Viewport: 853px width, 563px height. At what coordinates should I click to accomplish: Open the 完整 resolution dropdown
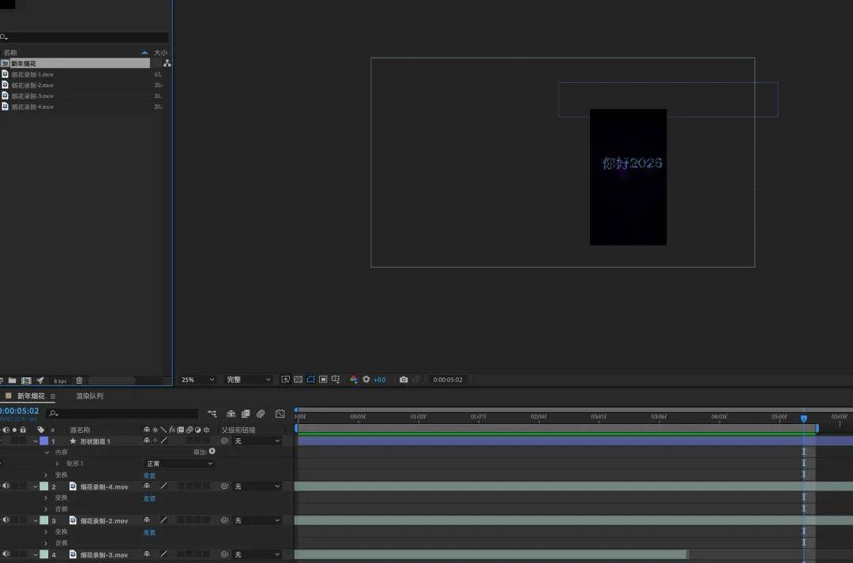pyautogui.click(x=248, y=380)
